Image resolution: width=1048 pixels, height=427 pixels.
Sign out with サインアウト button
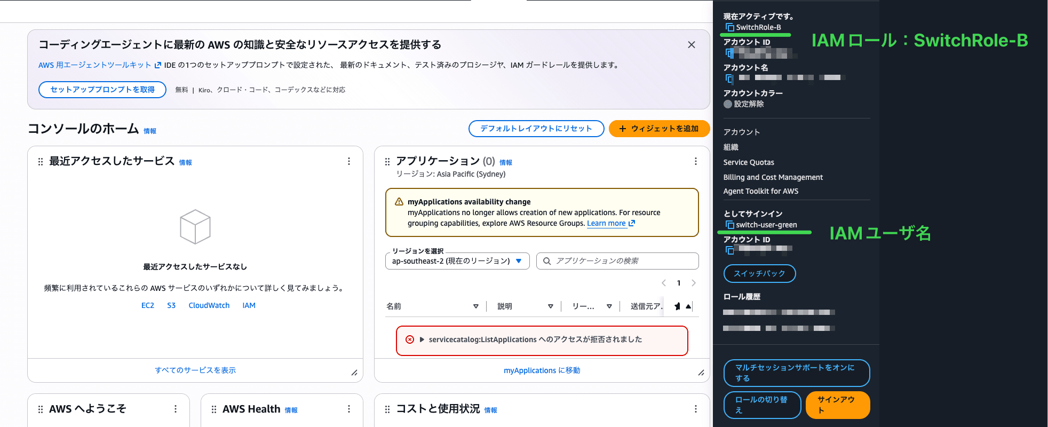pos(838,405)
